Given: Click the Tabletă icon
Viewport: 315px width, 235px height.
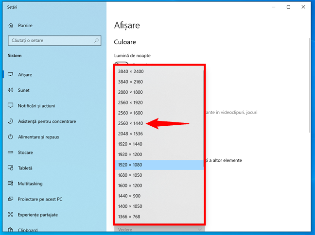Looking at the screenshot, I should click(10, 168).
